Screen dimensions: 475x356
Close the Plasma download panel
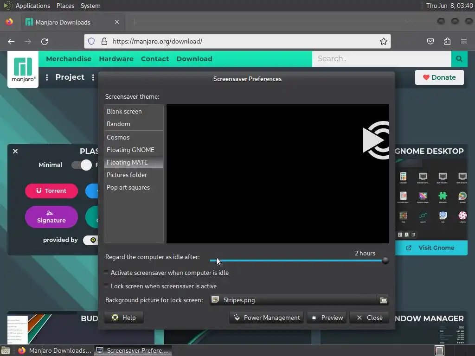pos(15,151)
